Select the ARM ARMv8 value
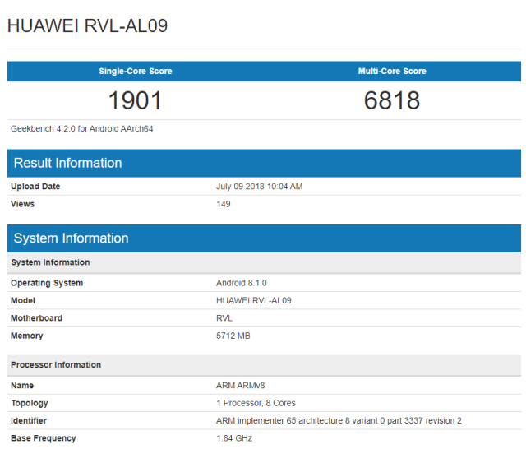526x449 pixels. pyautogui.click(x=241, y=386)
